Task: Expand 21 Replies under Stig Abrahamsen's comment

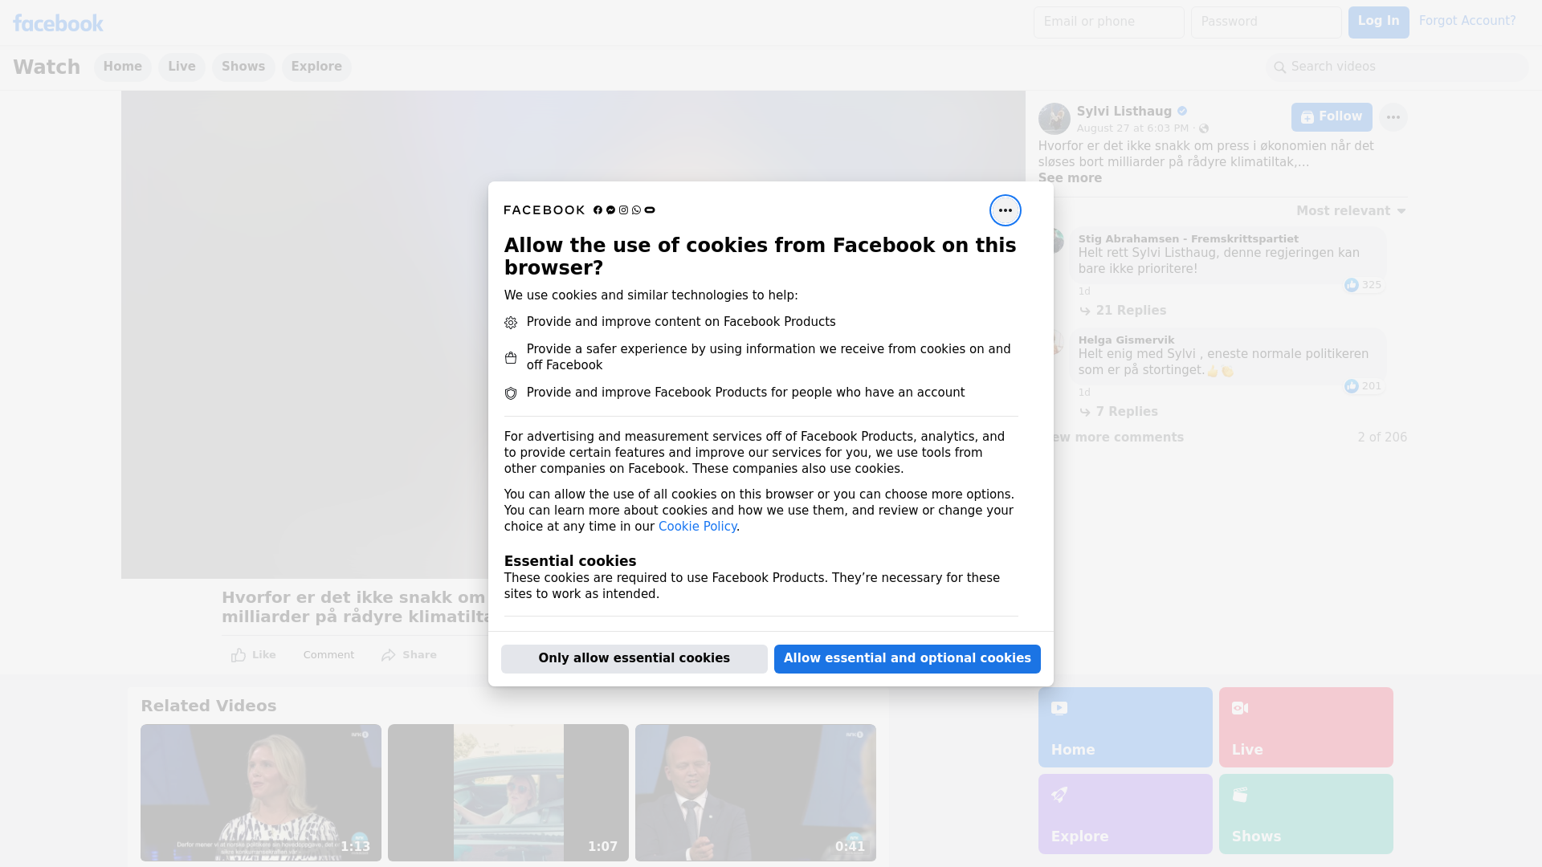Action: [1131, 311]
